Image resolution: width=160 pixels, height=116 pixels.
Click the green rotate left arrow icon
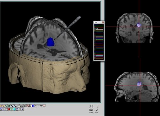pyautogui.click(x=6, y=106)
